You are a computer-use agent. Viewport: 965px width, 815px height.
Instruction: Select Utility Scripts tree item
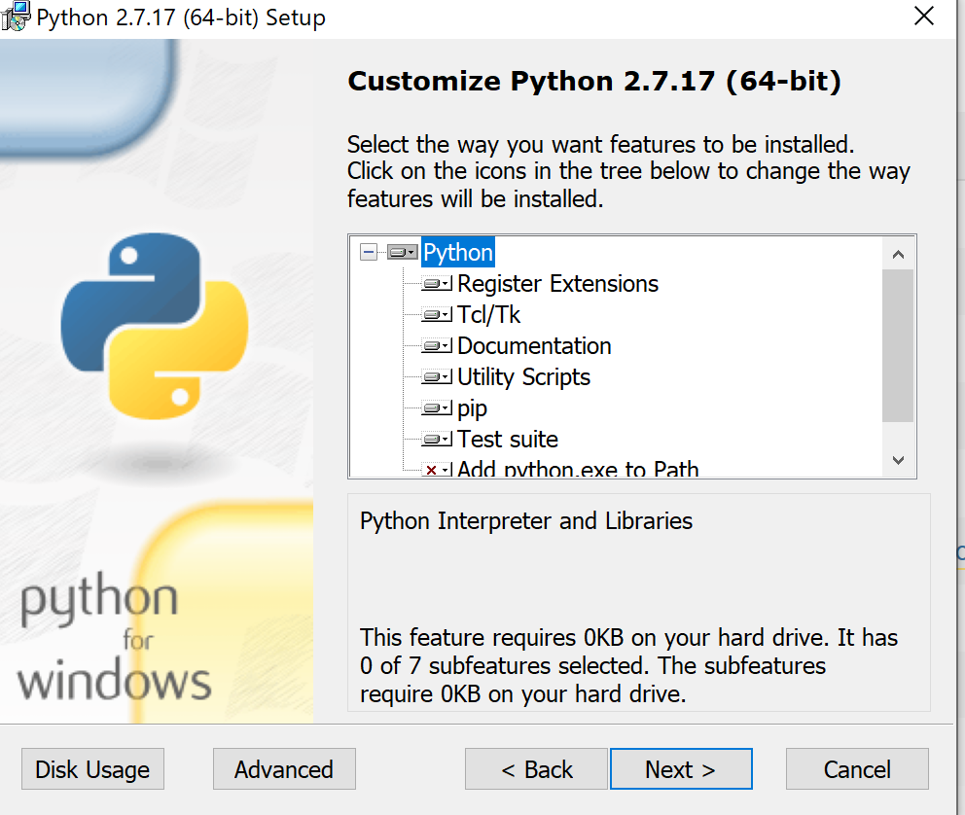coord(523,377)
